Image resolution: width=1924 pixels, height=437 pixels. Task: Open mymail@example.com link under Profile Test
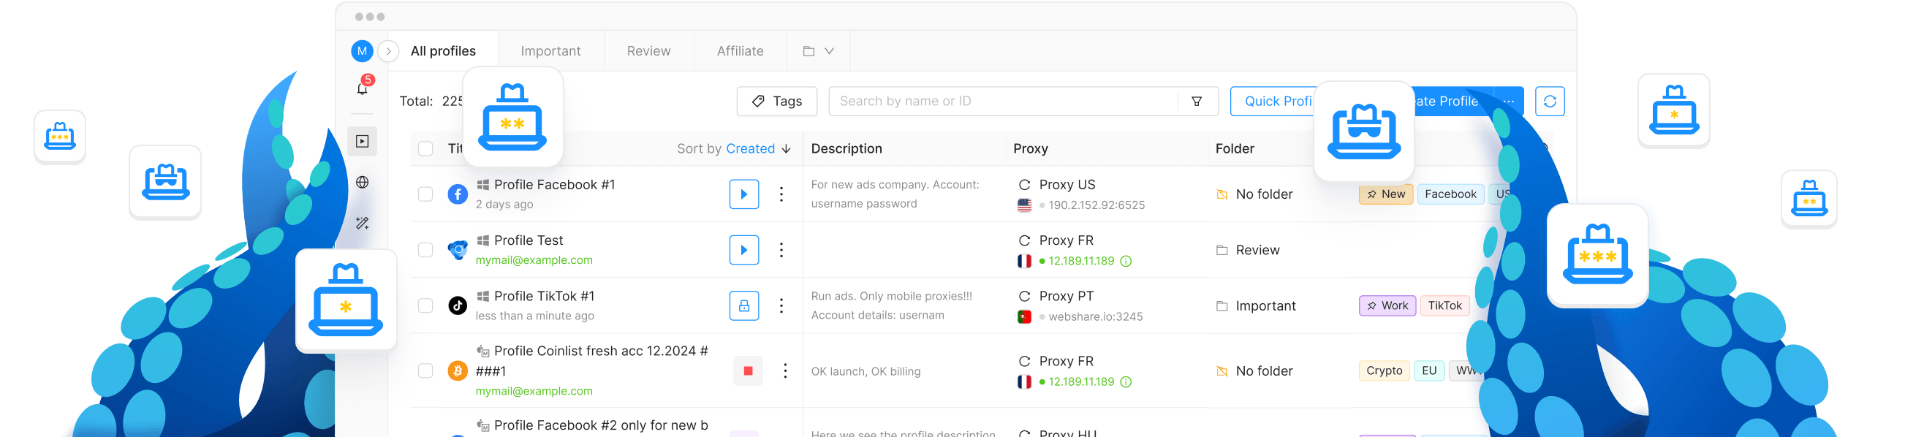click(534, 260)
